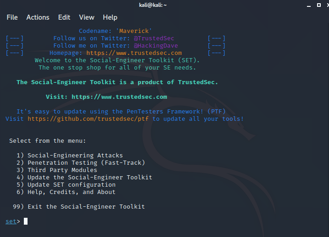The width and height of the screenshot is (329, 237).
Task: Click option 99) Exit the Social-Engineer Toolkit
Action: pos(79,207)
